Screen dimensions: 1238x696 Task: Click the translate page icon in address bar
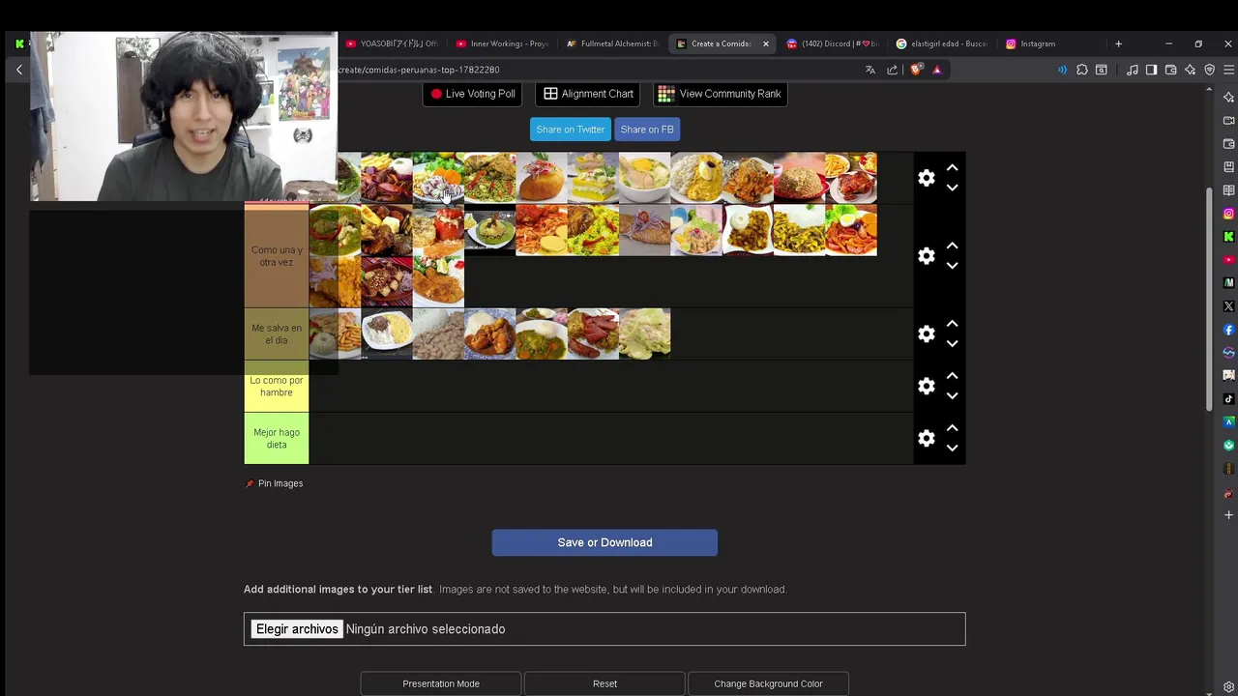point(870,70)
